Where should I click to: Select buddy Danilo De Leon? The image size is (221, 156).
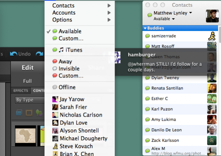click(x=180, y=130)
